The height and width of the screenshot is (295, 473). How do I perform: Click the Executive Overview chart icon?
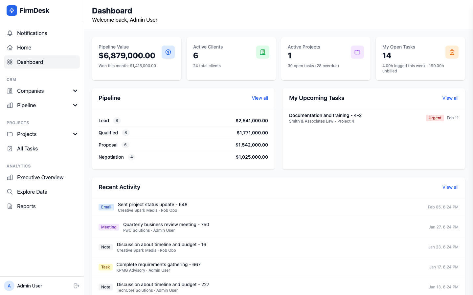10,177
